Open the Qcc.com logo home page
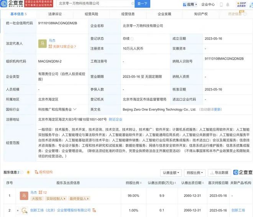Screen dimensions: 253x217 click(12, 3)
